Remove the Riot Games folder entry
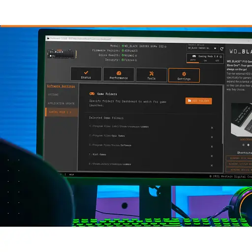The image size is (252, 252). click(x=212, y=156)
